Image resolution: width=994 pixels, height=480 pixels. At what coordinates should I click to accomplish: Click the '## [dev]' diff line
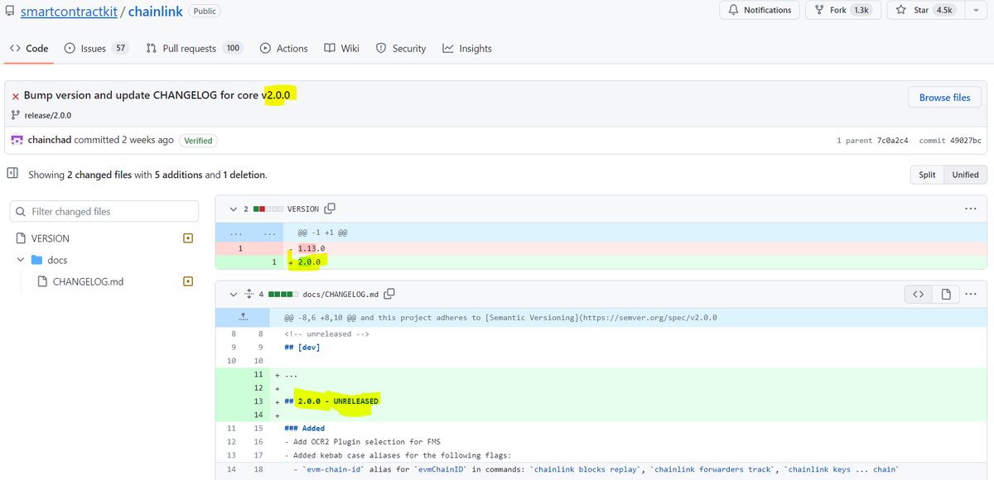click(302, 348)
